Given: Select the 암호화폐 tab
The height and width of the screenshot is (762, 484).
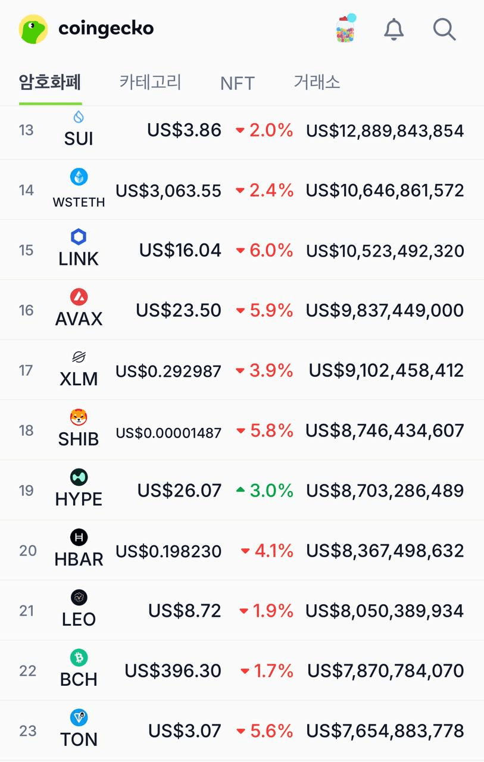Looking at the screenshot, I should pyautogui.click(x=50, y=82).
